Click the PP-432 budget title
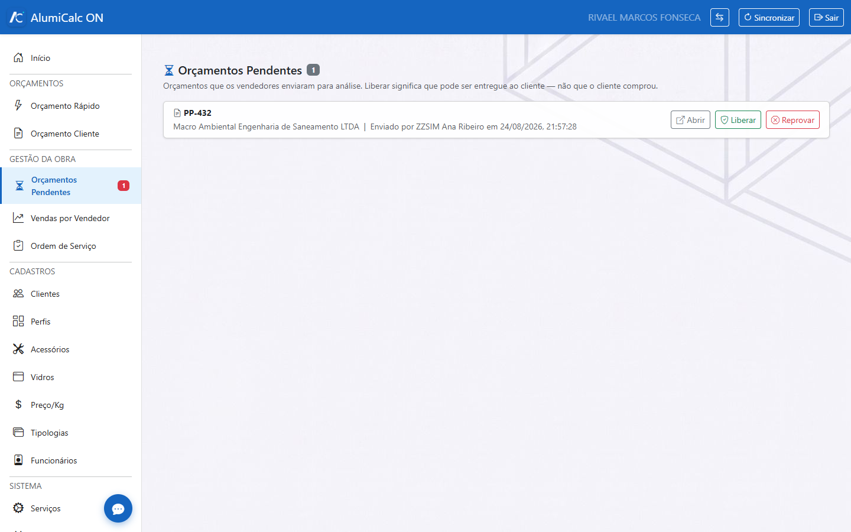Screen dimensions: 851x532 [x=197, y=113]
